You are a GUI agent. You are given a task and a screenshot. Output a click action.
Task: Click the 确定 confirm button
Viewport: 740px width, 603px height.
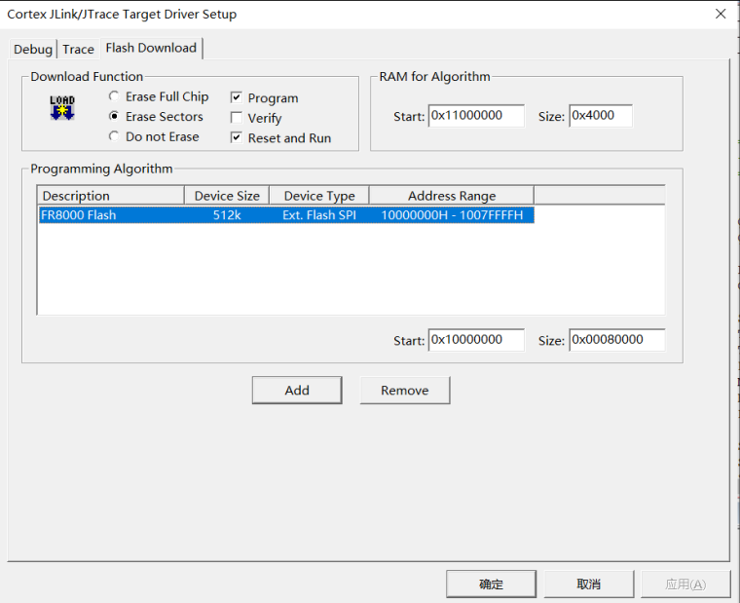[x=491, y=584]
